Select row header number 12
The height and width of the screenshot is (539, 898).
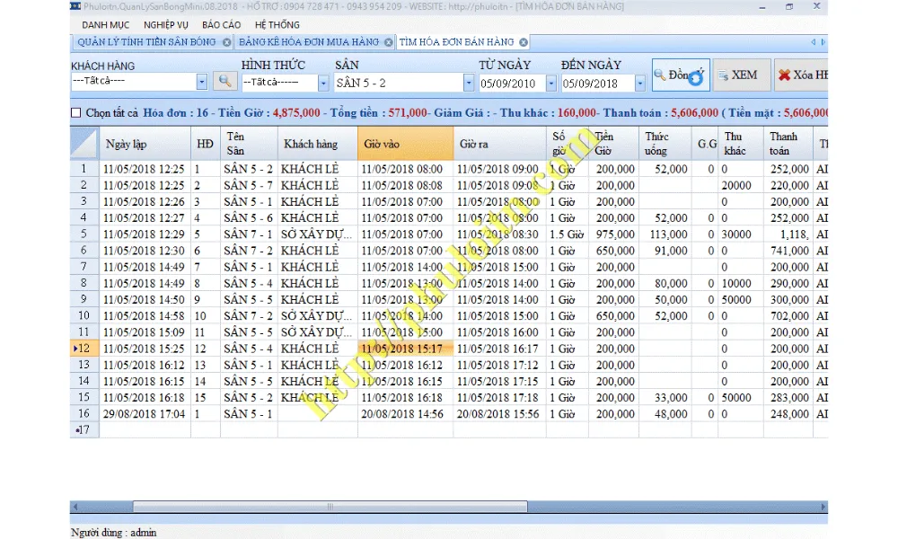click(84, 349)
